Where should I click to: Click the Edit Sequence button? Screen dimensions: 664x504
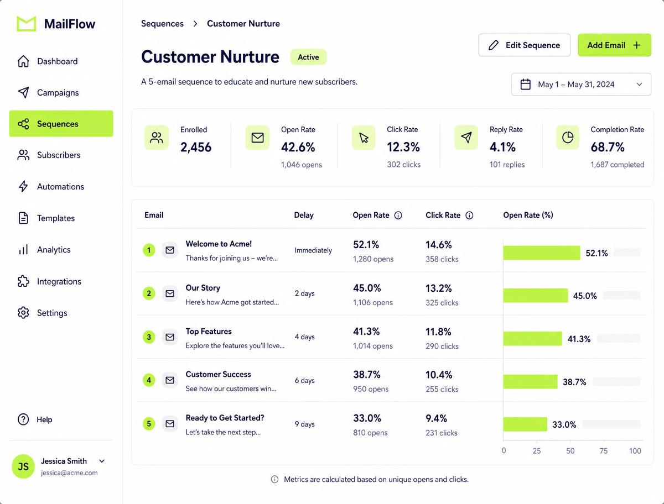tap(524, 45)
